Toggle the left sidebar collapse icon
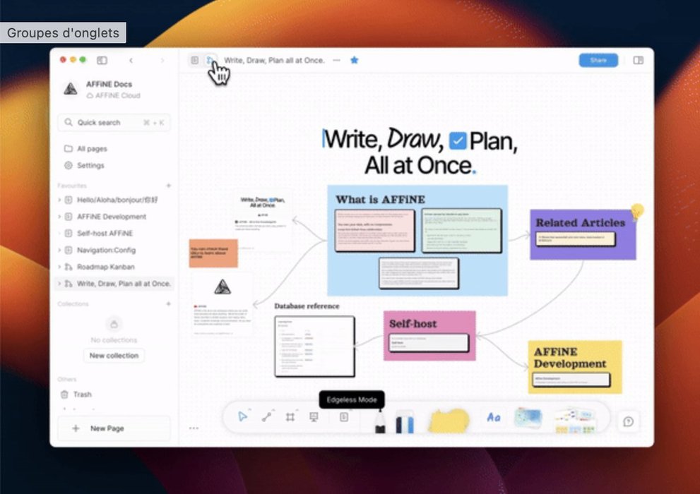Image resolution: width=700 pixels, height=494 pixels. point(102,61)
